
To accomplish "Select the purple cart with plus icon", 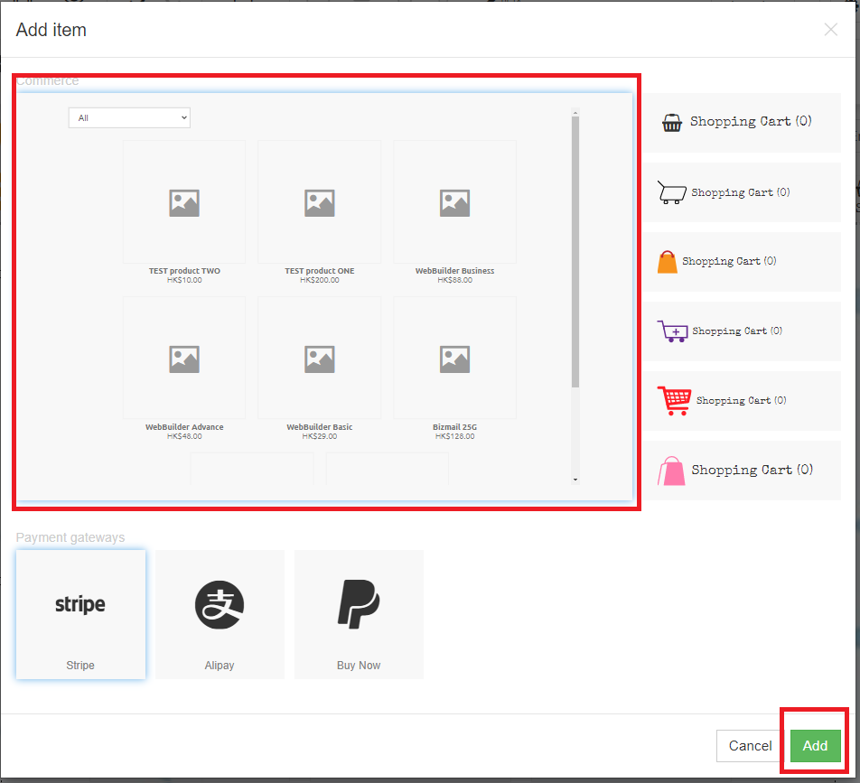I will [672, 331].
